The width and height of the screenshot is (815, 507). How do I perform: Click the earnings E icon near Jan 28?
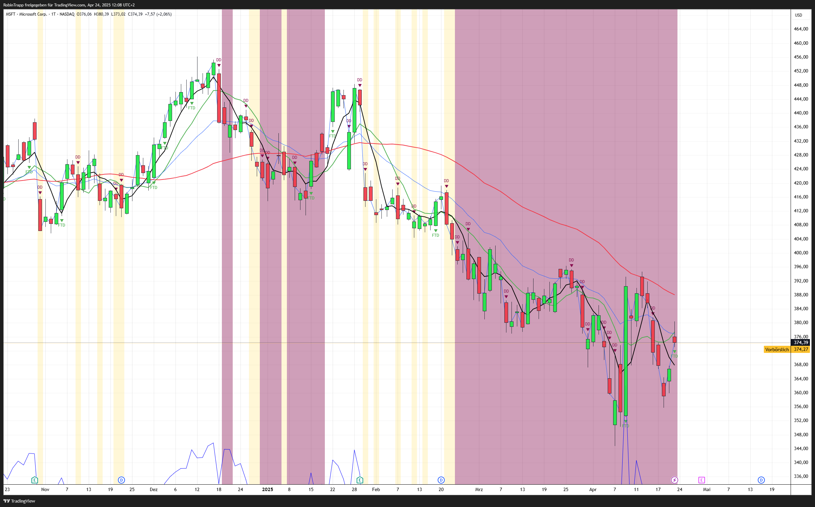point(360,480)
